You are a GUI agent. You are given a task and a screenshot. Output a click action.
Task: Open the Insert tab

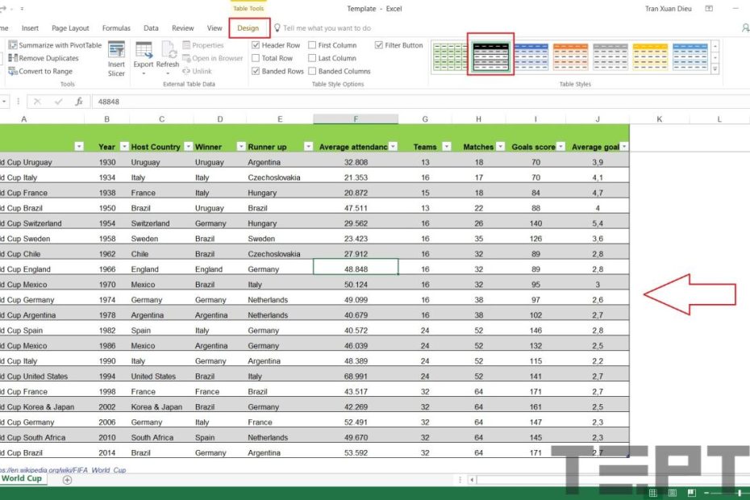click(30, 28)
